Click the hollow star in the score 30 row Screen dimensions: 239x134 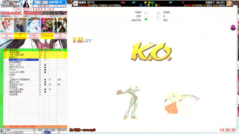tap(45, 52)
